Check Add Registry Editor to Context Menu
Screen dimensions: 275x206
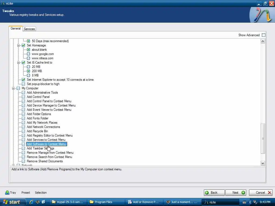coord(23,135)
